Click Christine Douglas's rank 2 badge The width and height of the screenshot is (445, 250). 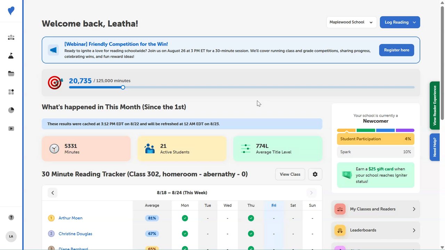51,234
